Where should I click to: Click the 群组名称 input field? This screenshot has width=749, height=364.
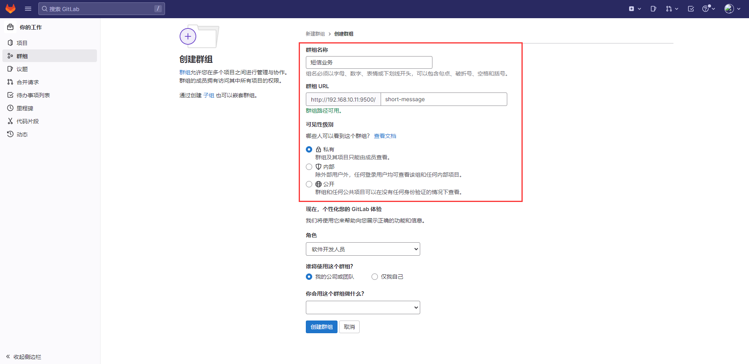click(x=369, y=62)
